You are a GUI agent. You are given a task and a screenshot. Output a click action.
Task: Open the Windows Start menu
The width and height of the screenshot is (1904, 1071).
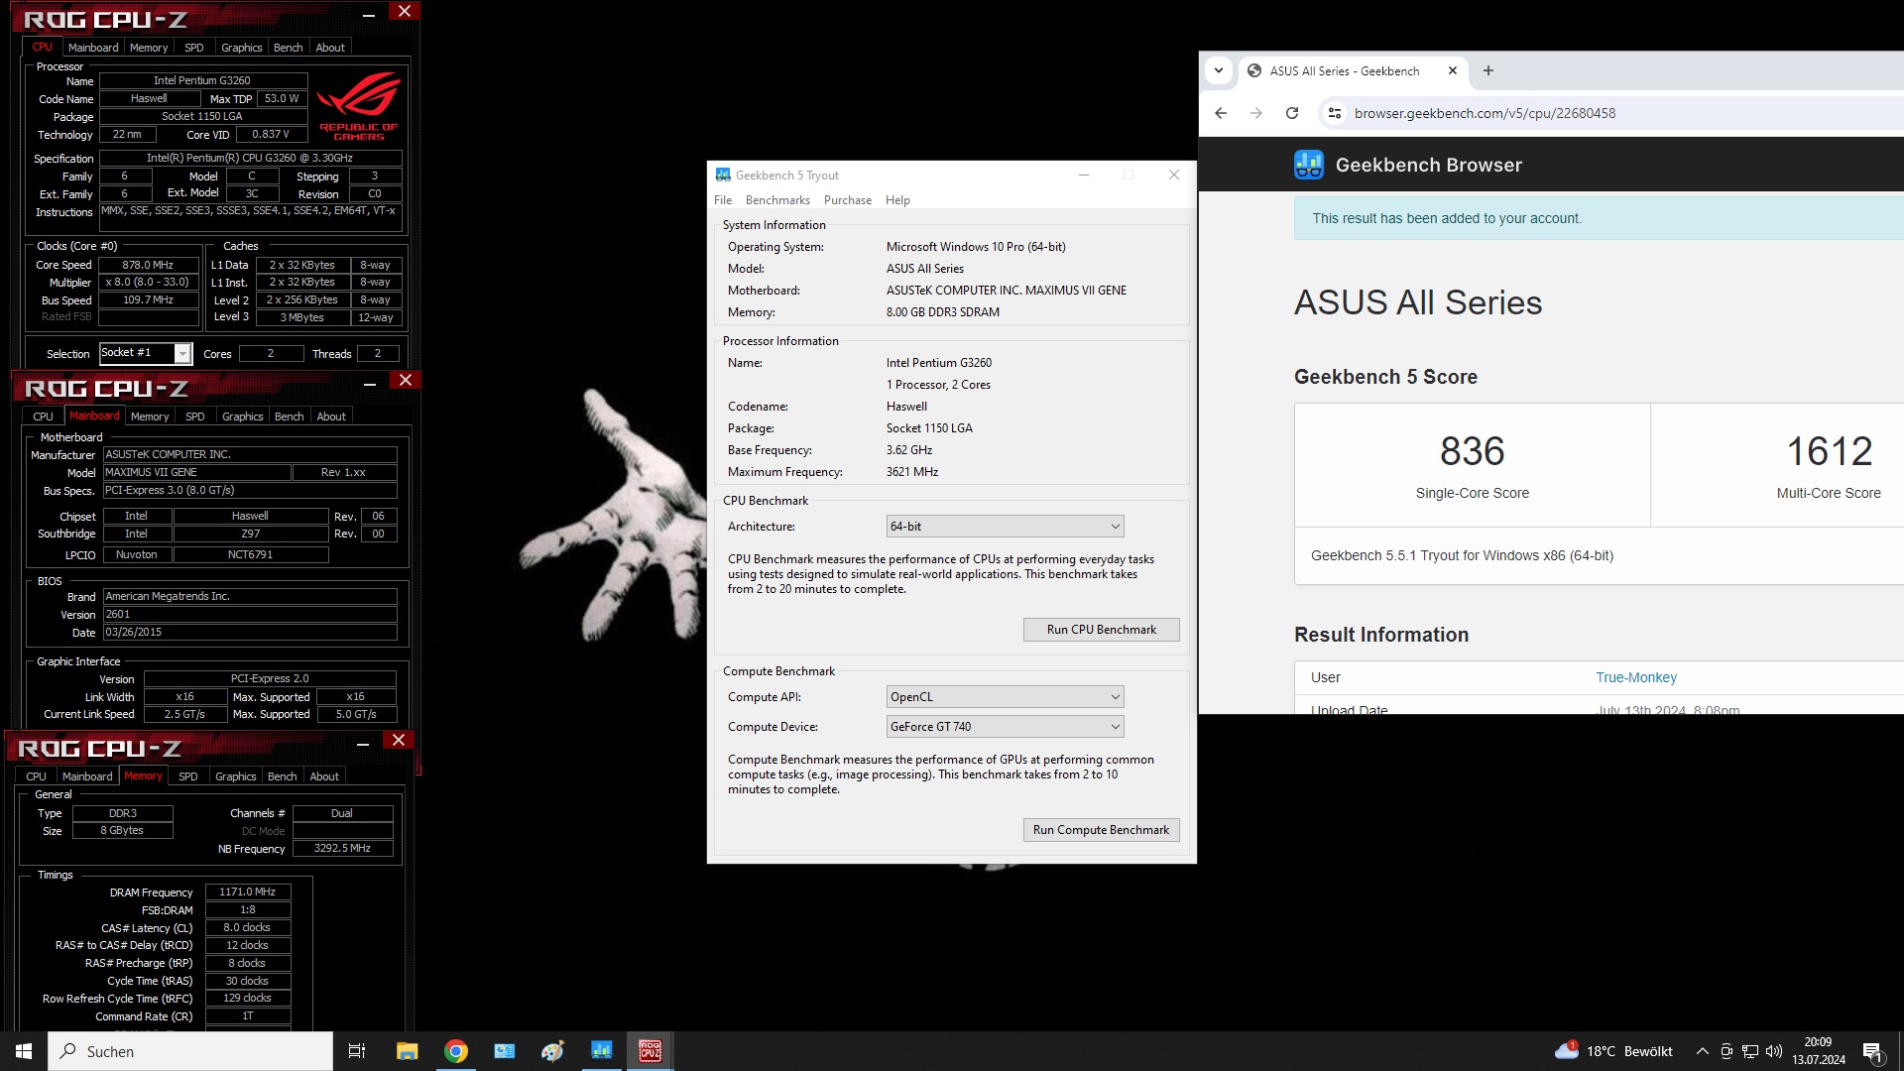tap(24, 1051)
